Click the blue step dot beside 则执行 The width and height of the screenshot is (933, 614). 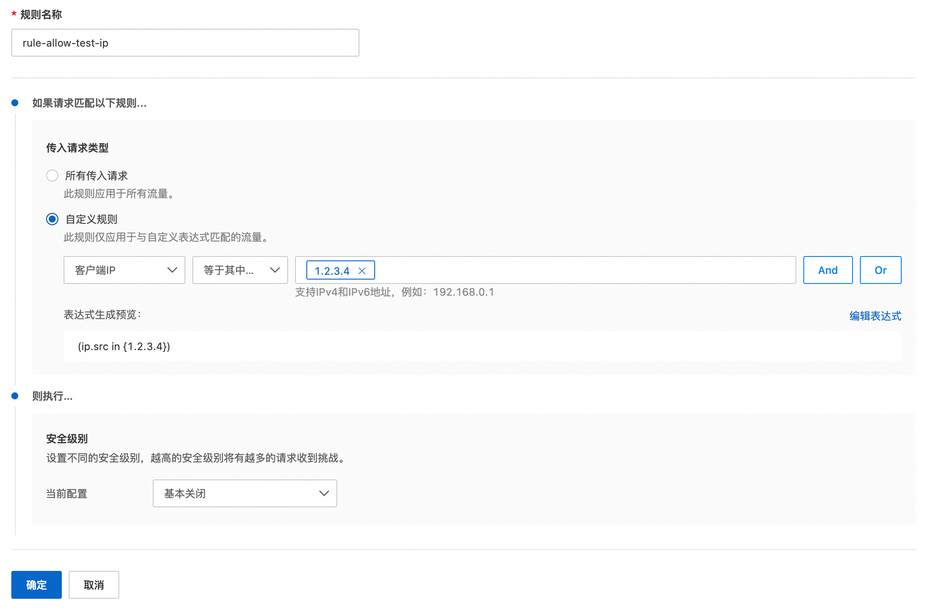coord(15,396)
